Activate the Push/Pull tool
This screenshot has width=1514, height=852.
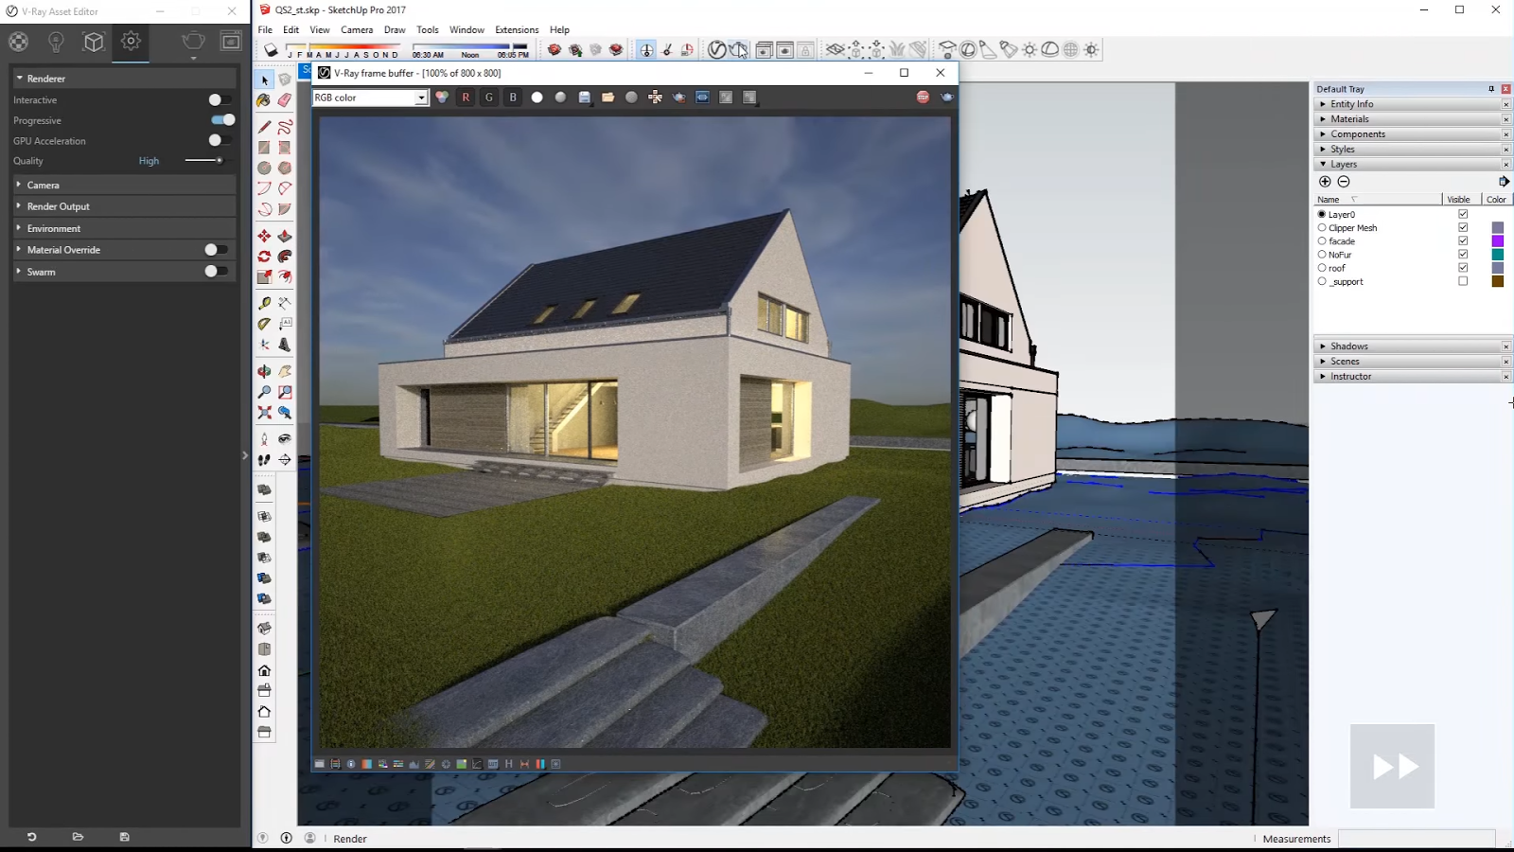tap(285, 236)
